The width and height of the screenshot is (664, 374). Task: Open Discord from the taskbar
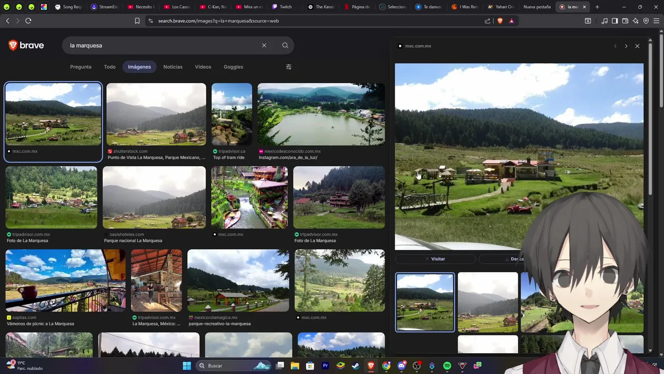[x=402, y=366]
